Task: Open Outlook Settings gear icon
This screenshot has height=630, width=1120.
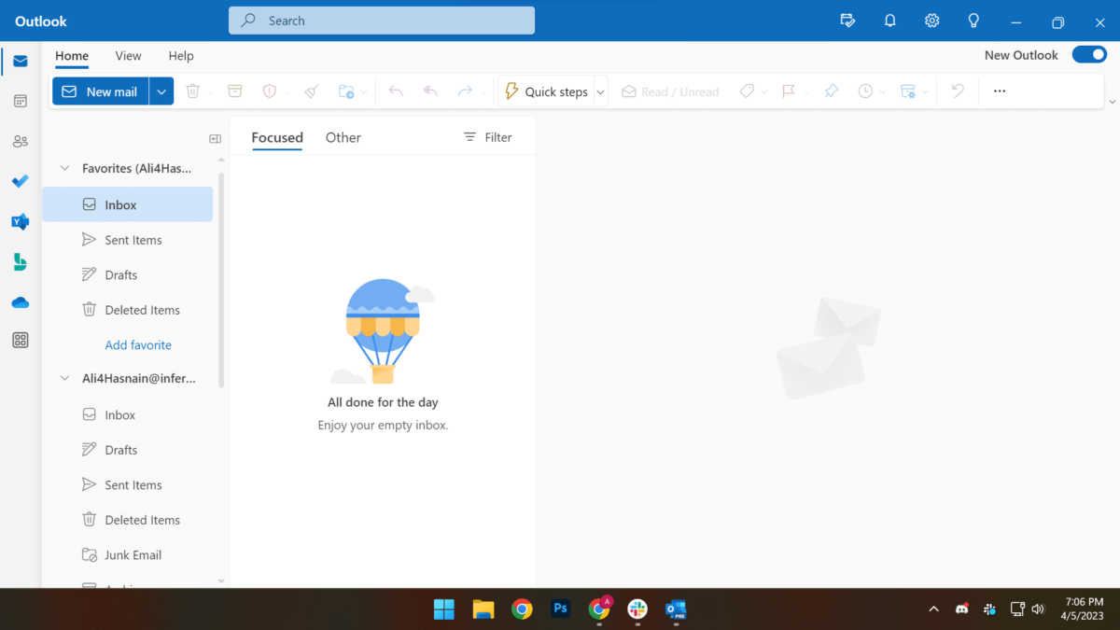Action: (931, 21)
